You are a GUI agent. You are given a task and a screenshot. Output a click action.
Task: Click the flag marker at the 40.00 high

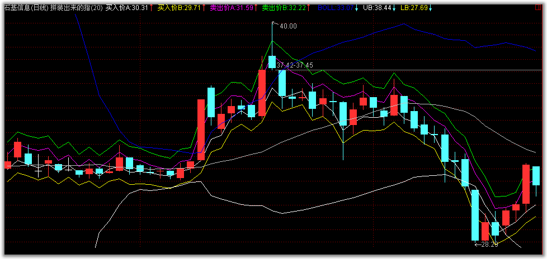(273, 23)
